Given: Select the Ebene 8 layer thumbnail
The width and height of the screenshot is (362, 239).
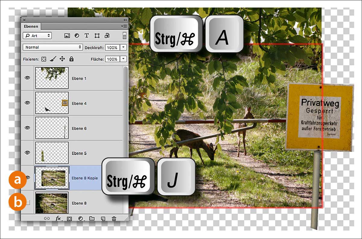Looking at the screenshot, I should 52,203.
